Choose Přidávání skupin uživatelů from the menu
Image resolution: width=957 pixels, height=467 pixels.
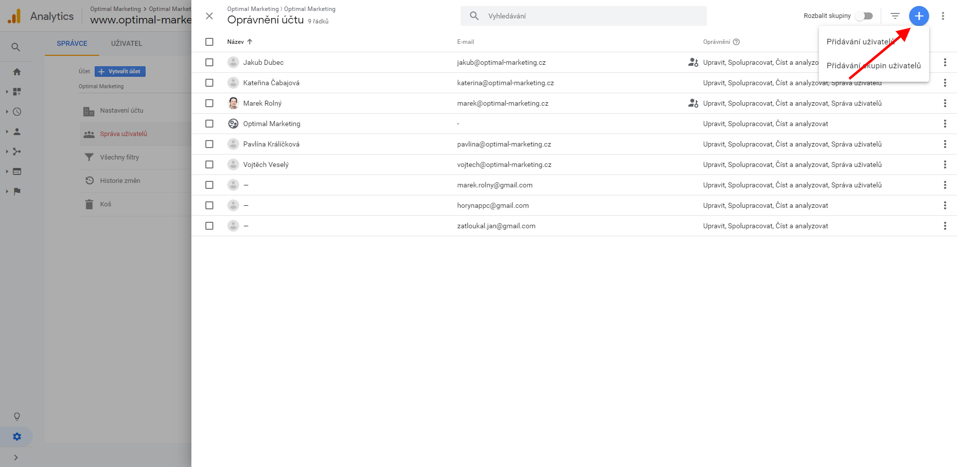[x=874, y=66]
